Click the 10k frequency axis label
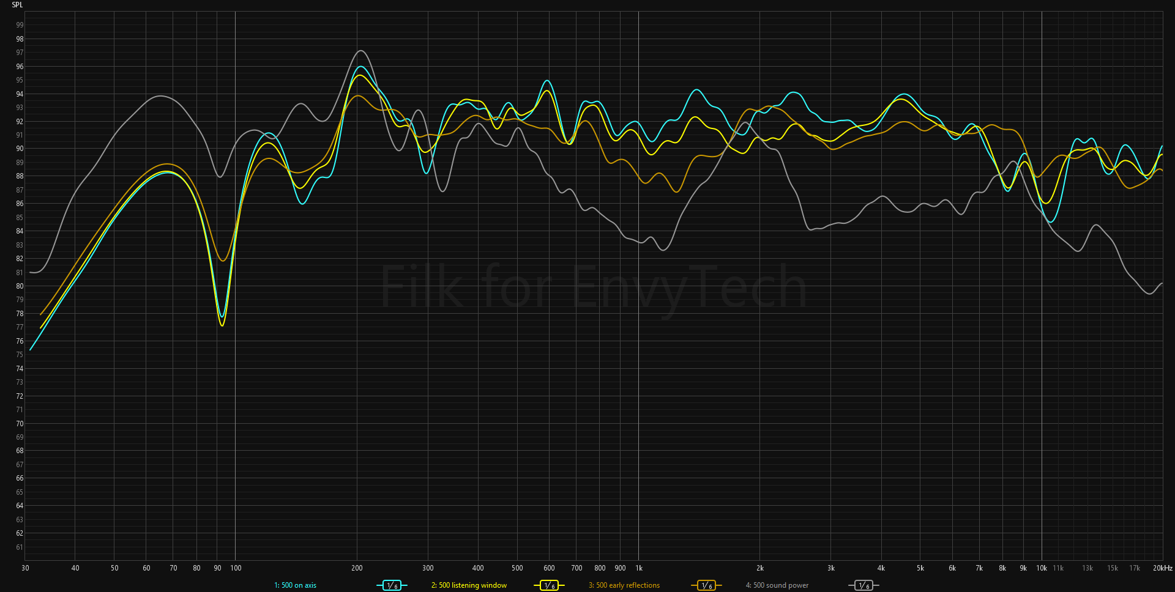Viewport: 1175px width, 592px height. [x=1042, y=568]
